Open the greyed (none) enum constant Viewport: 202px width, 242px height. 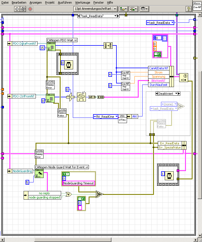pos(169,104)
